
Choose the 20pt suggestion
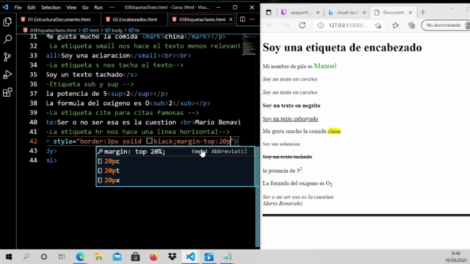click(175, 171)
